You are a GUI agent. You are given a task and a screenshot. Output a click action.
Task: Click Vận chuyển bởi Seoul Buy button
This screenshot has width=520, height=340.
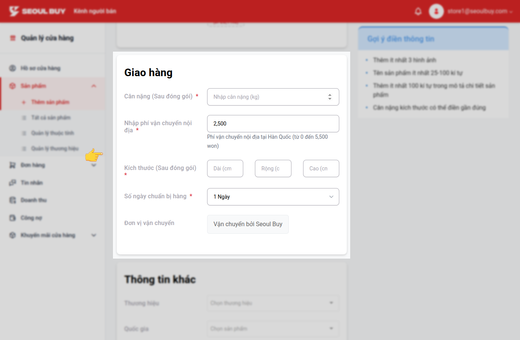point(248,224)
